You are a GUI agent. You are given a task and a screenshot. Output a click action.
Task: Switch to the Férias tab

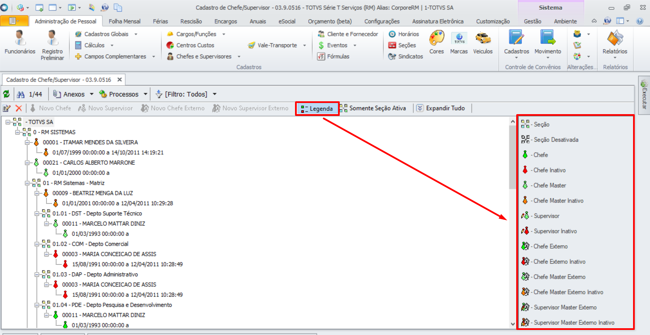(160, 21)
